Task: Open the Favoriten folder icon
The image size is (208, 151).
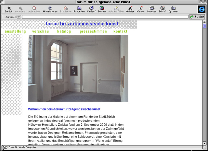Action: (79, 8)
